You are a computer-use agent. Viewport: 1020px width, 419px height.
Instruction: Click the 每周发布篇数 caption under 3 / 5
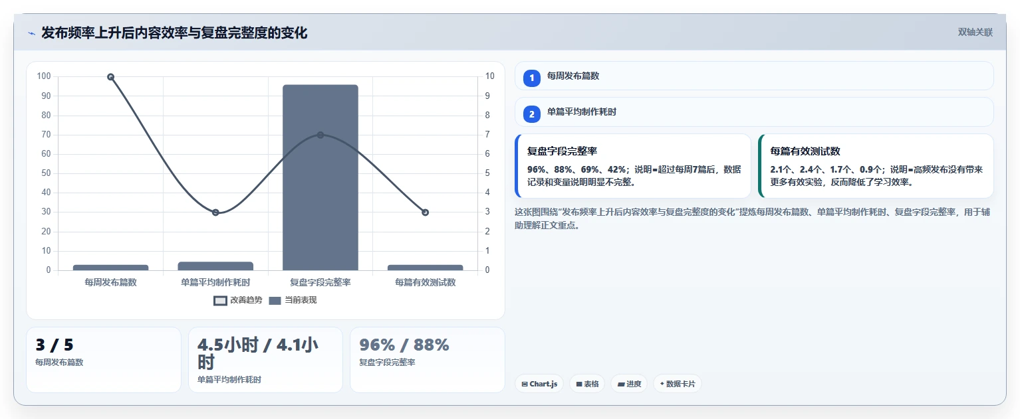[59, 363]
